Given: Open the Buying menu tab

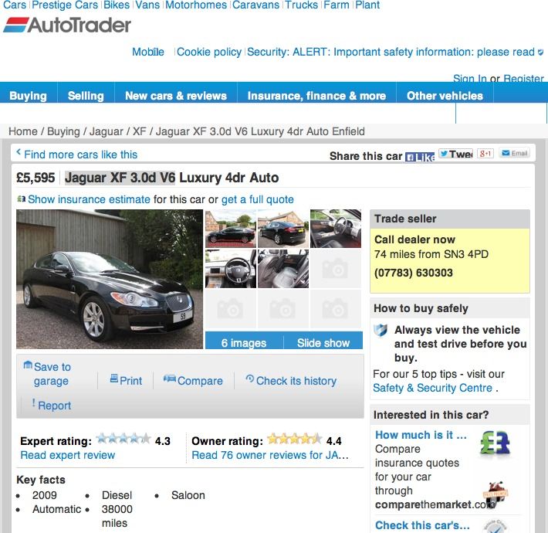Looking at the screenshot, I should pos(29,96).
